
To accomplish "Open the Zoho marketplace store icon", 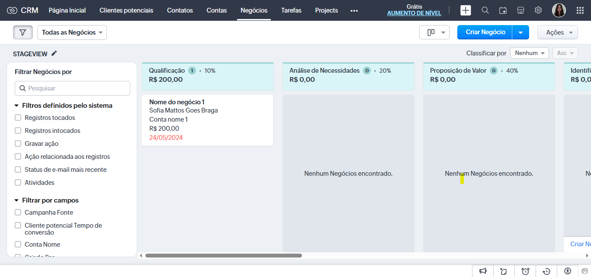I will tap(520, 10).
